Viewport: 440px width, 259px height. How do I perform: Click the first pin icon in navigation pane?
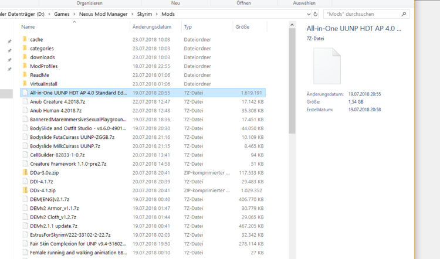(x=9, y=42)
